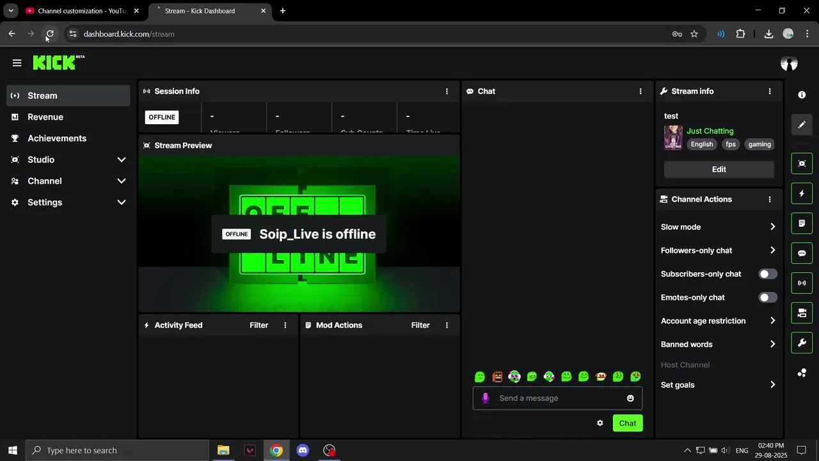Insert the first sleepy green emote
This screenshot has width=819, height=461.
(480, 376)
